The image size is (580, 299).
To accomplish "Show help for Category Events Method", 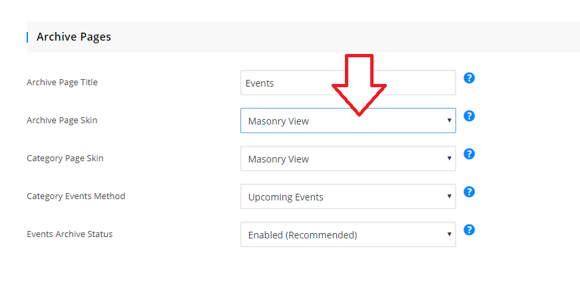I will tap(469, 192).
